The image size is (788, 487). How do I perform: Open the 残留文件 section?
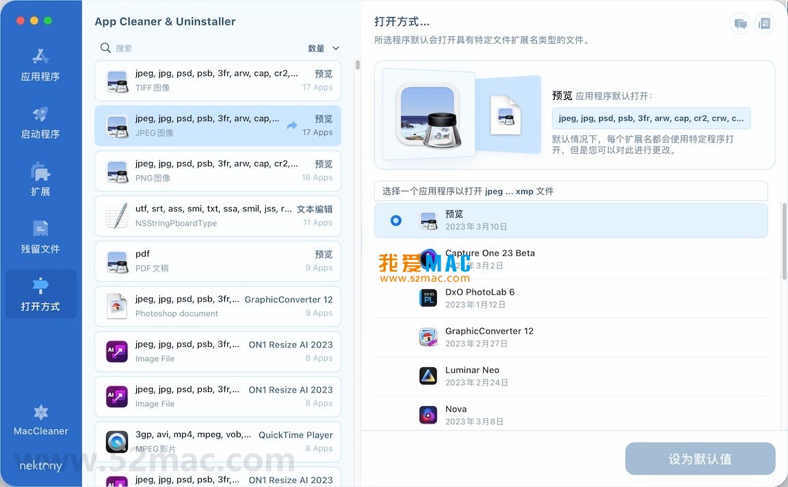[x=40, y=237]
